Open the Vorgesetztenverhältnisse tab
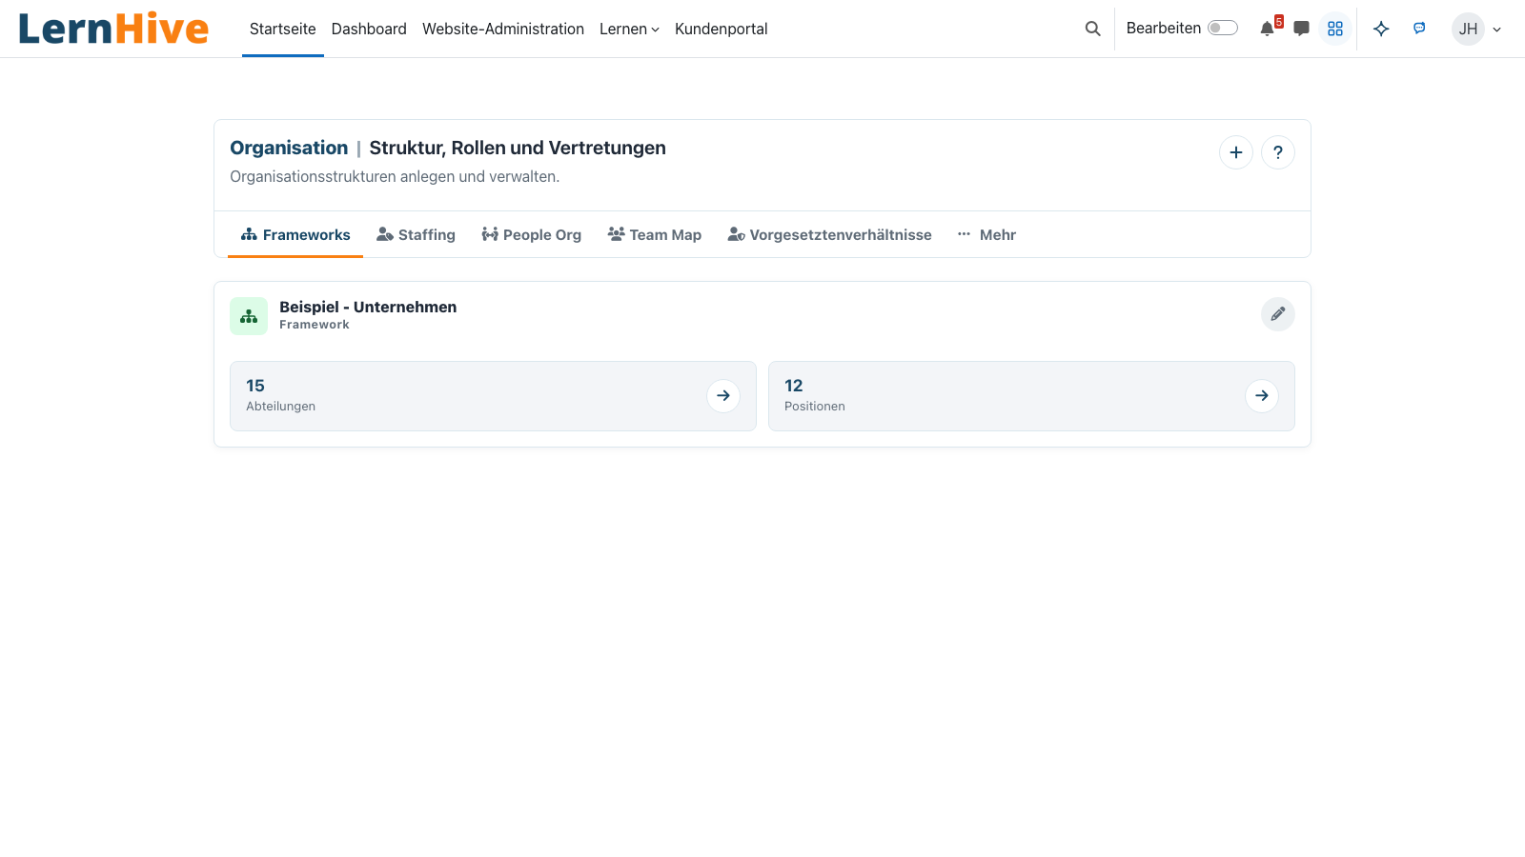Viewport: 1525px width, 857px height. point(830,234)
